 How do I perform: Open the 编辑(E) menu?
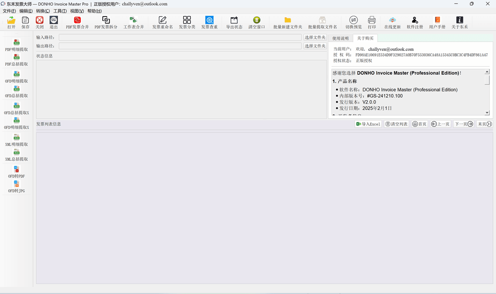pyautogui.click(x=26, y=11)
